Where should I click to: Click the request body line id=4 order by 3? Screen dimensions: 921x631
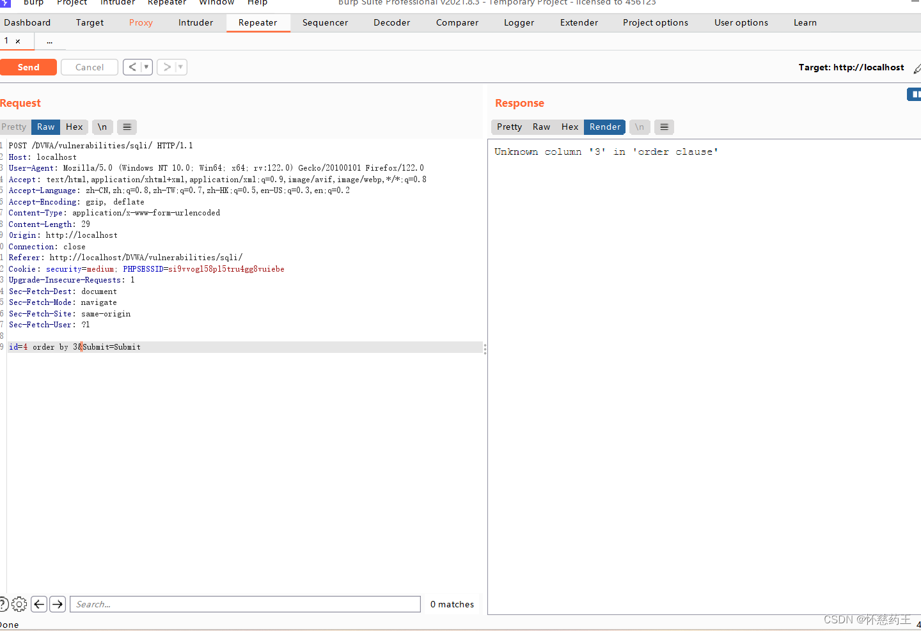tap(245, 347)
